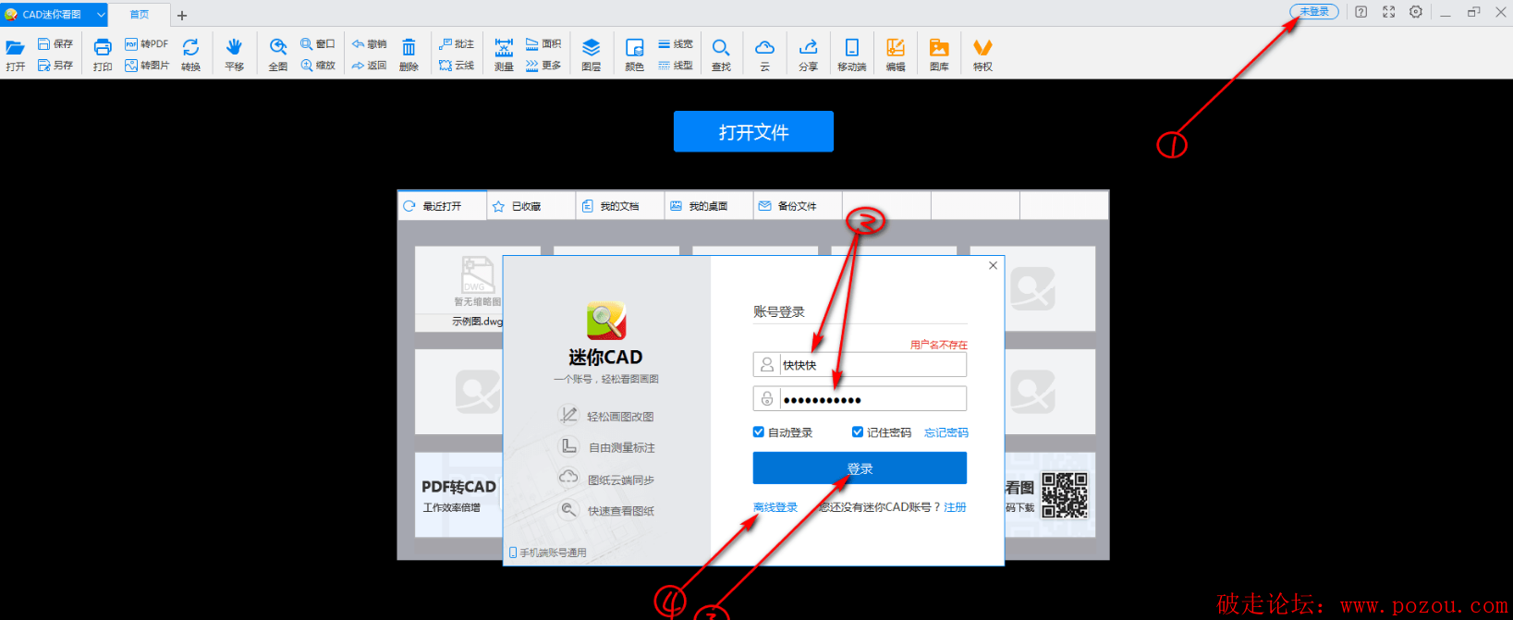This screenshot has width=1513, height=620.
Task: Switch to the 我的桌面 tab
Action: (708, 206)
